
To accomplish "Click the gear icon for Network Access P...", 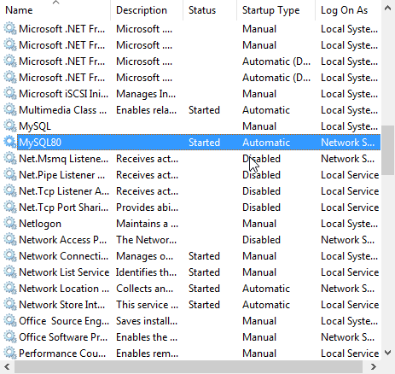I will click(10, 240).
